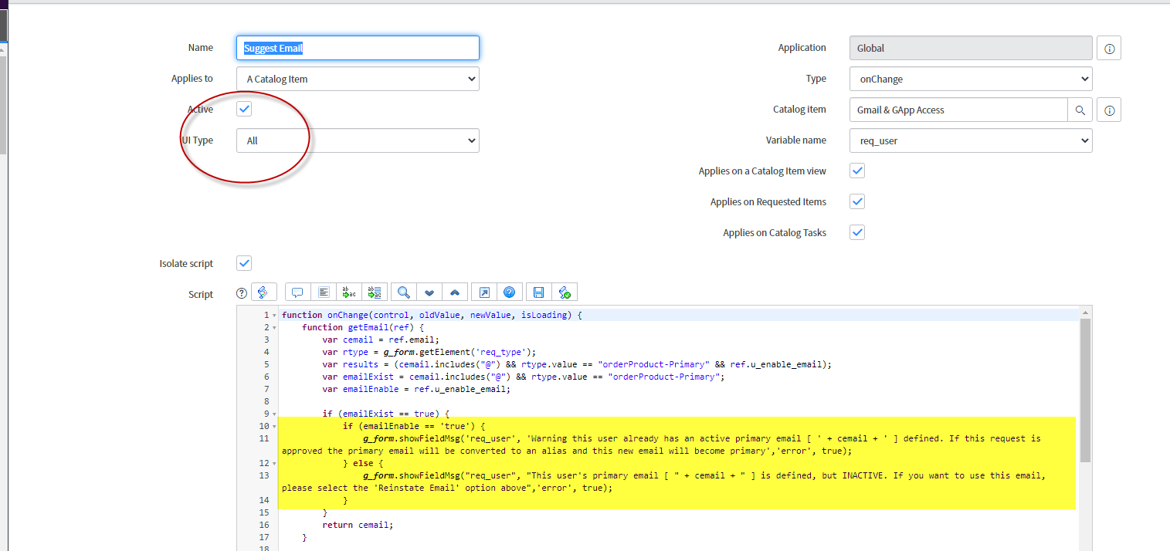Click the replace icon in script toolbar
This screenshot has width=1170, height=551.
click(349, 292)
